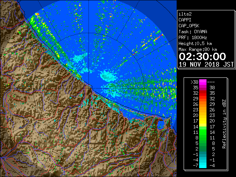
Task: Click the orange 26–29 dBZ color swatch
Action: click(x=203, y=104)
